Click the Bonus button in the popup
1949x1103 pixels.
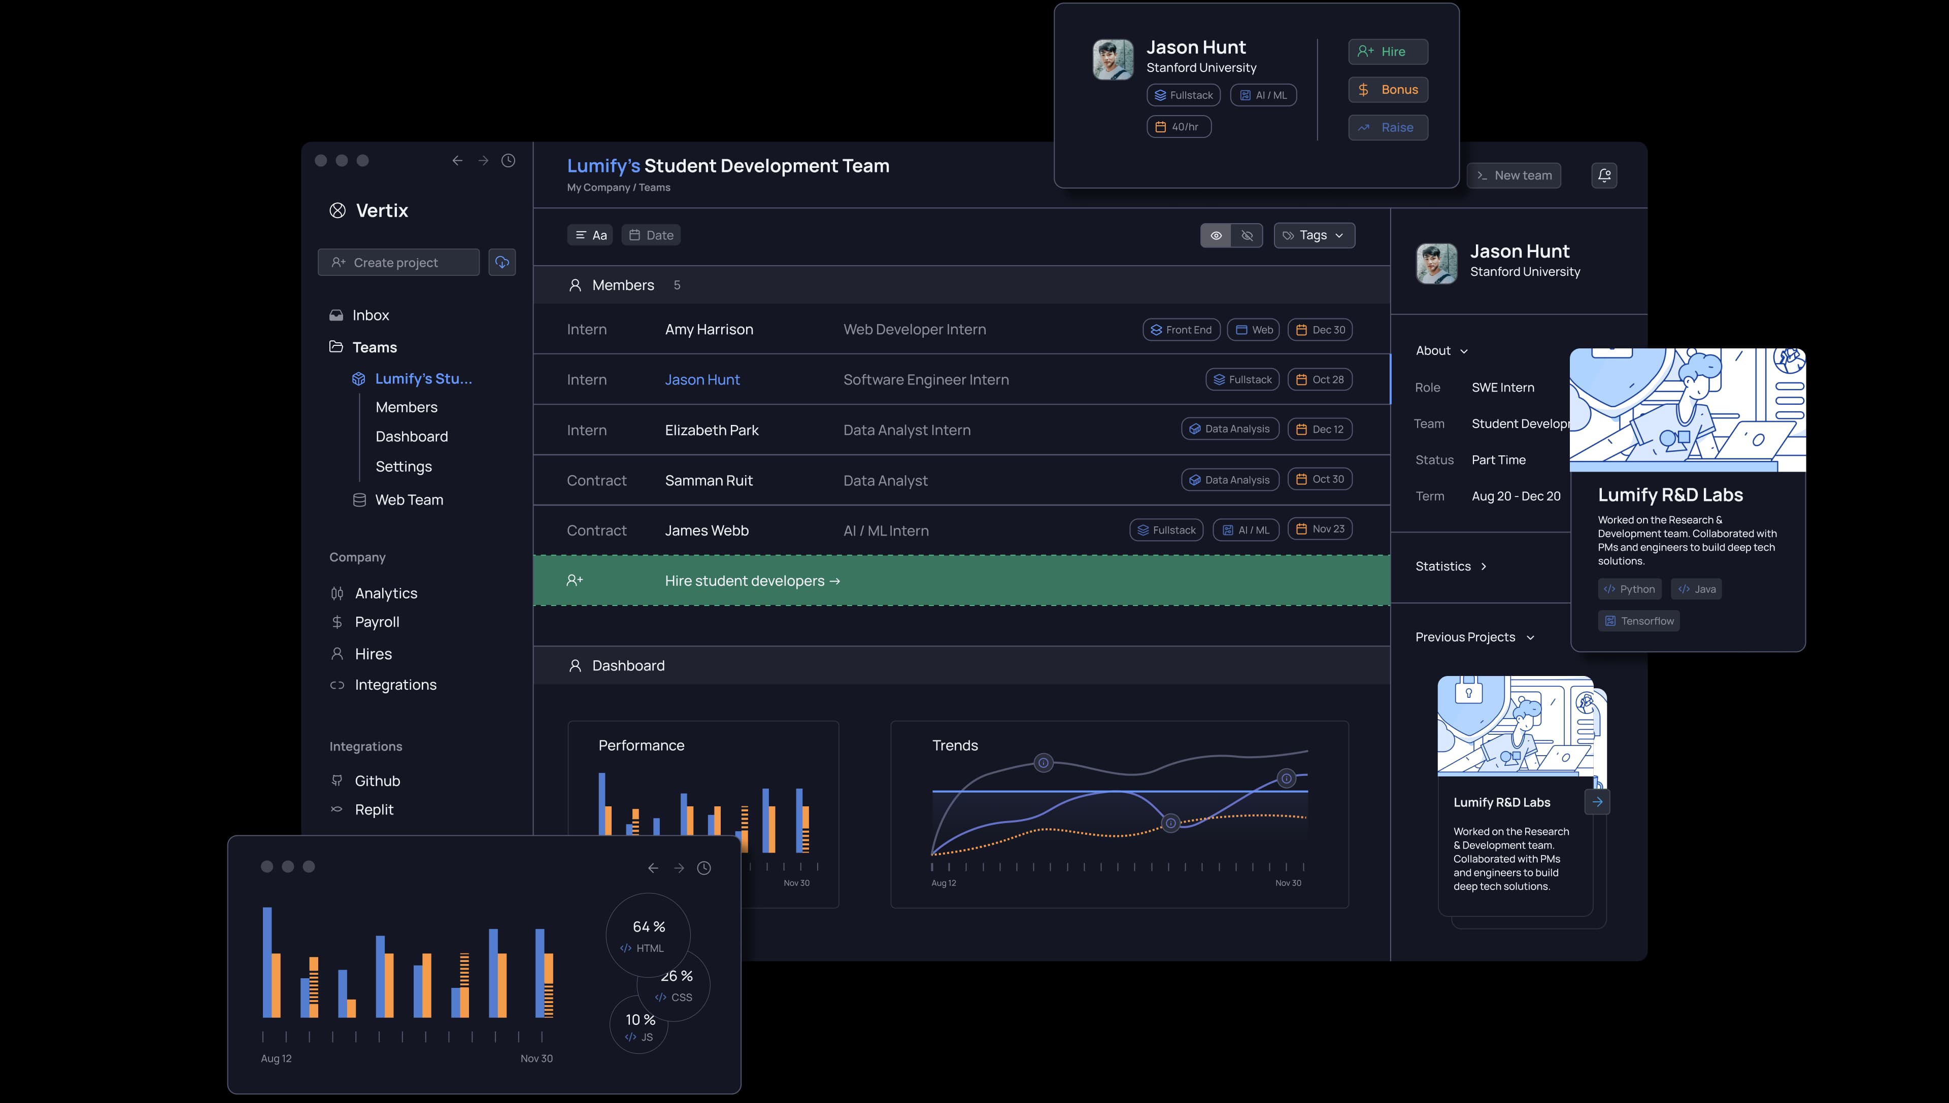(1388, 89)
